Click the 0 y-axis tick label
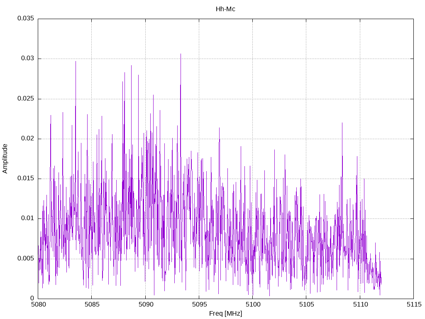 [32, 298]
